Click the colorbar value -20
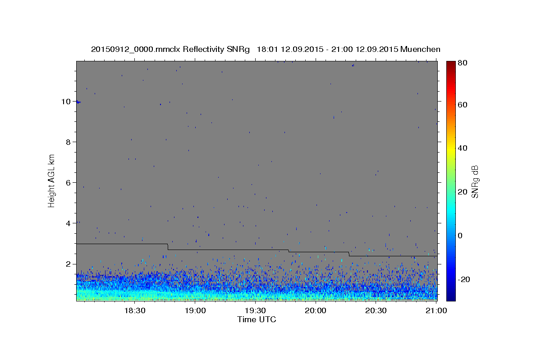This screenshot has width=541, height=361. click(464, 279)
